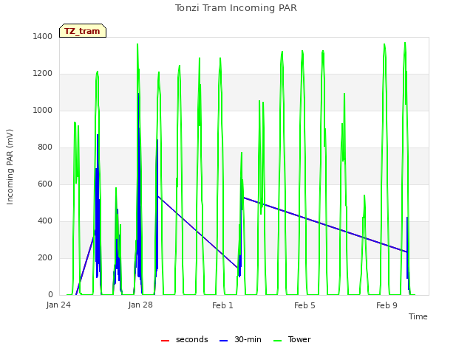Click the Jan 28 x-axis label
473x354 pixels.
click(140, 305)
